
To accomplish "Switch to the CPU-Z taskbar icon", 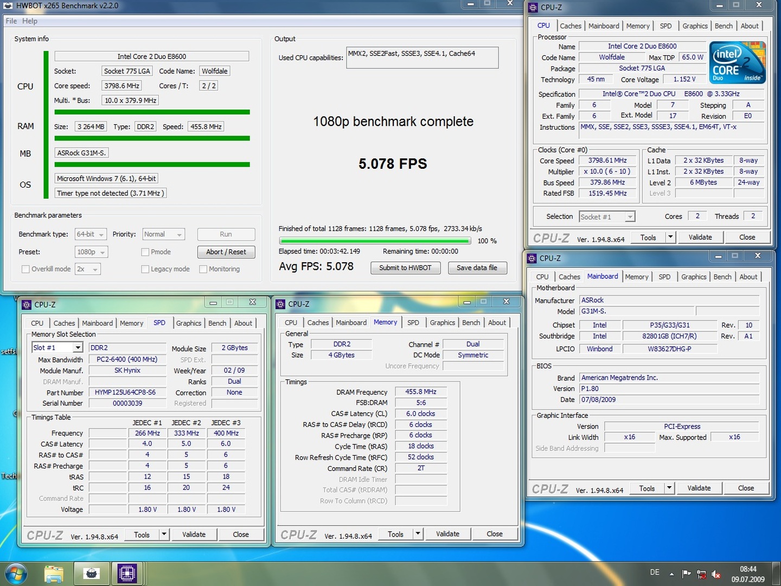I will (x=127, y=574).
